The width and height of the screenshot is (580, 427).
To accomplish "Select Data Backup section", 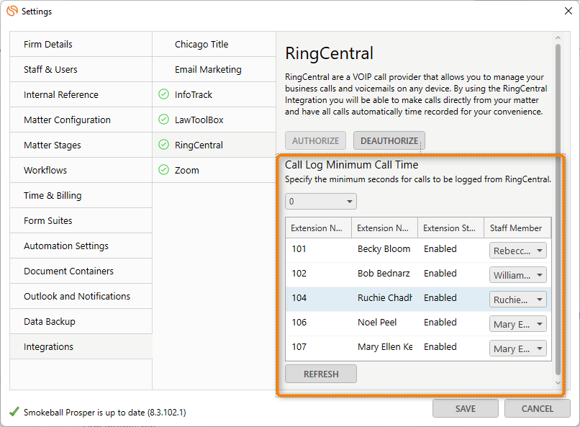I will tap(81, 321).
